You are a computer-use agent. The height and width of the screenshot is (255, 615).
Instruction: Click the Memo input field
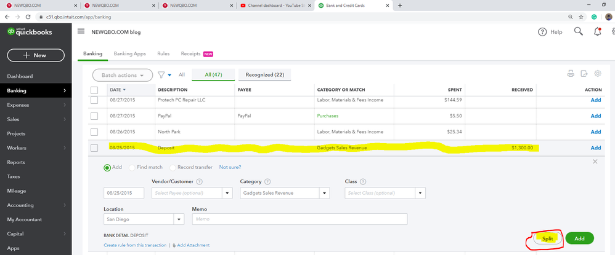[x=299, y=219]
